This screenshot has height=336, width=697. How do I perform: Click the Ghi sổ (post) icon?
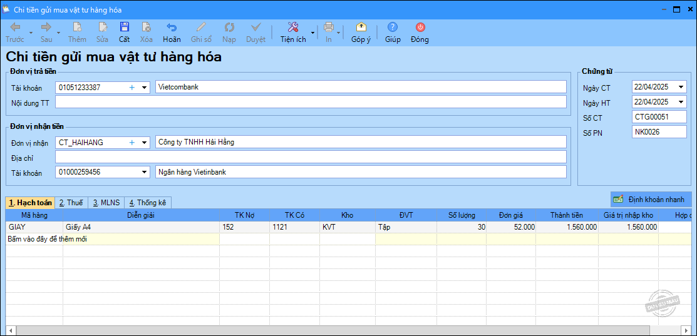point(202,28)
